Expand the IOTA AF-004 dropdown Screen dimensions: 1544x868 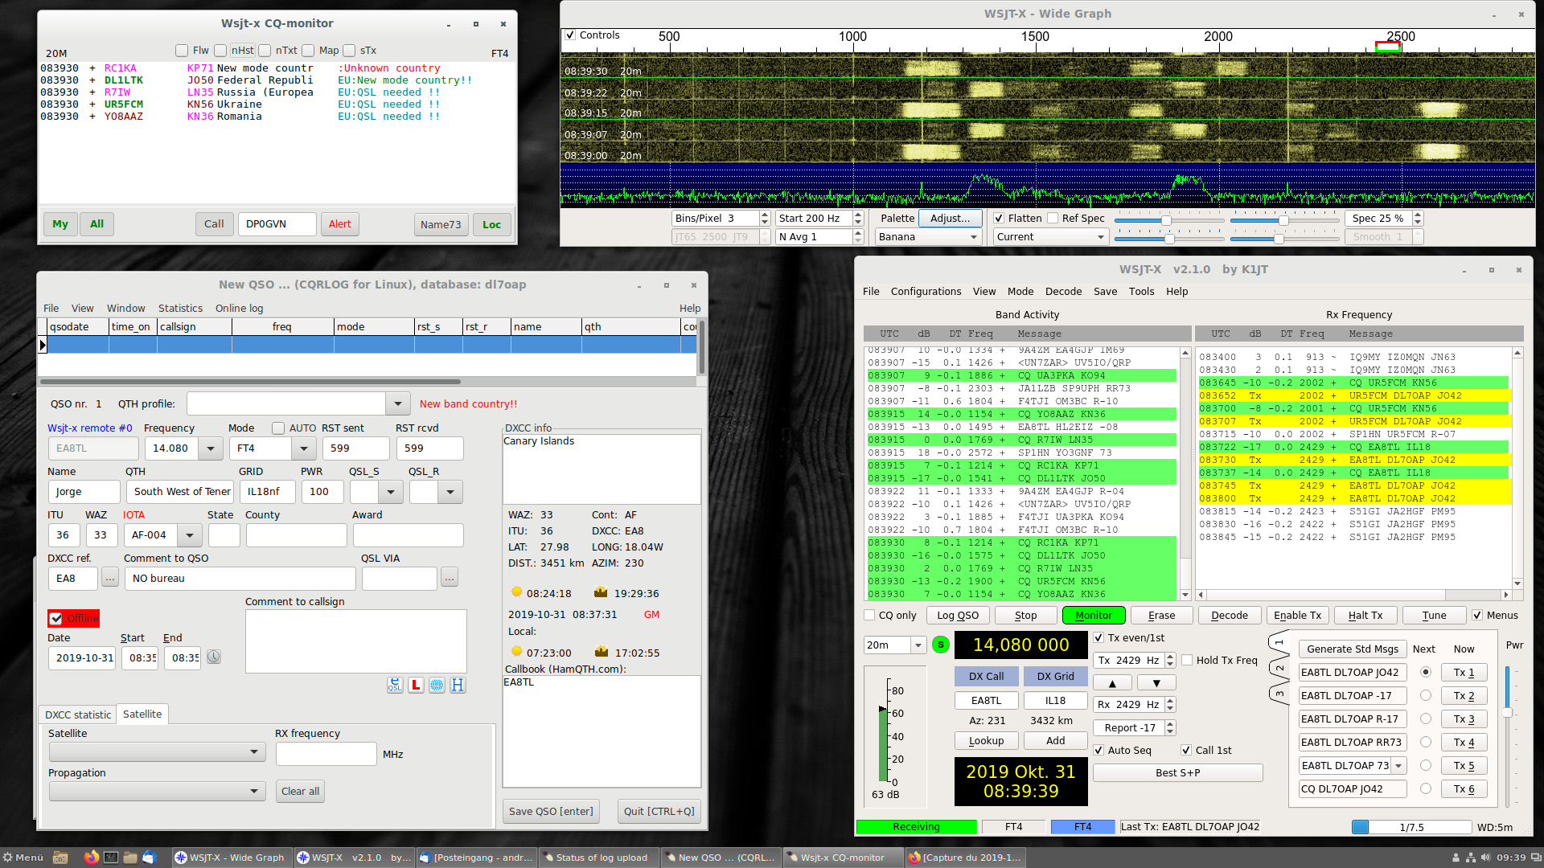(190, 535)
